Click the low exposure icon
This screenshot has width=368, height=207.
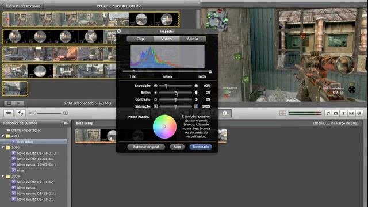pos(155,86)
